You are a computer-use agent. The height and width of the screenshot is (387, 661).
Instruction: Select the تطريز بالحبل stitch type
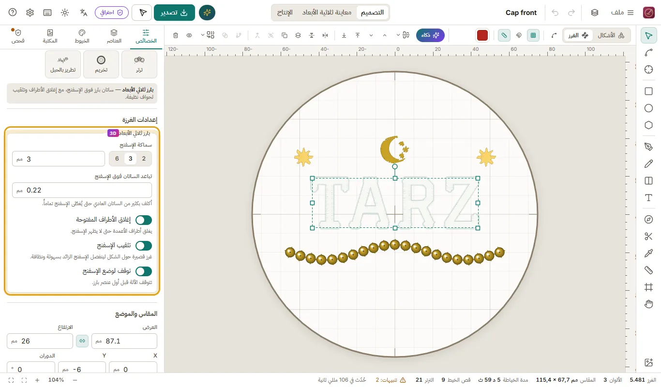pos(62,64)
